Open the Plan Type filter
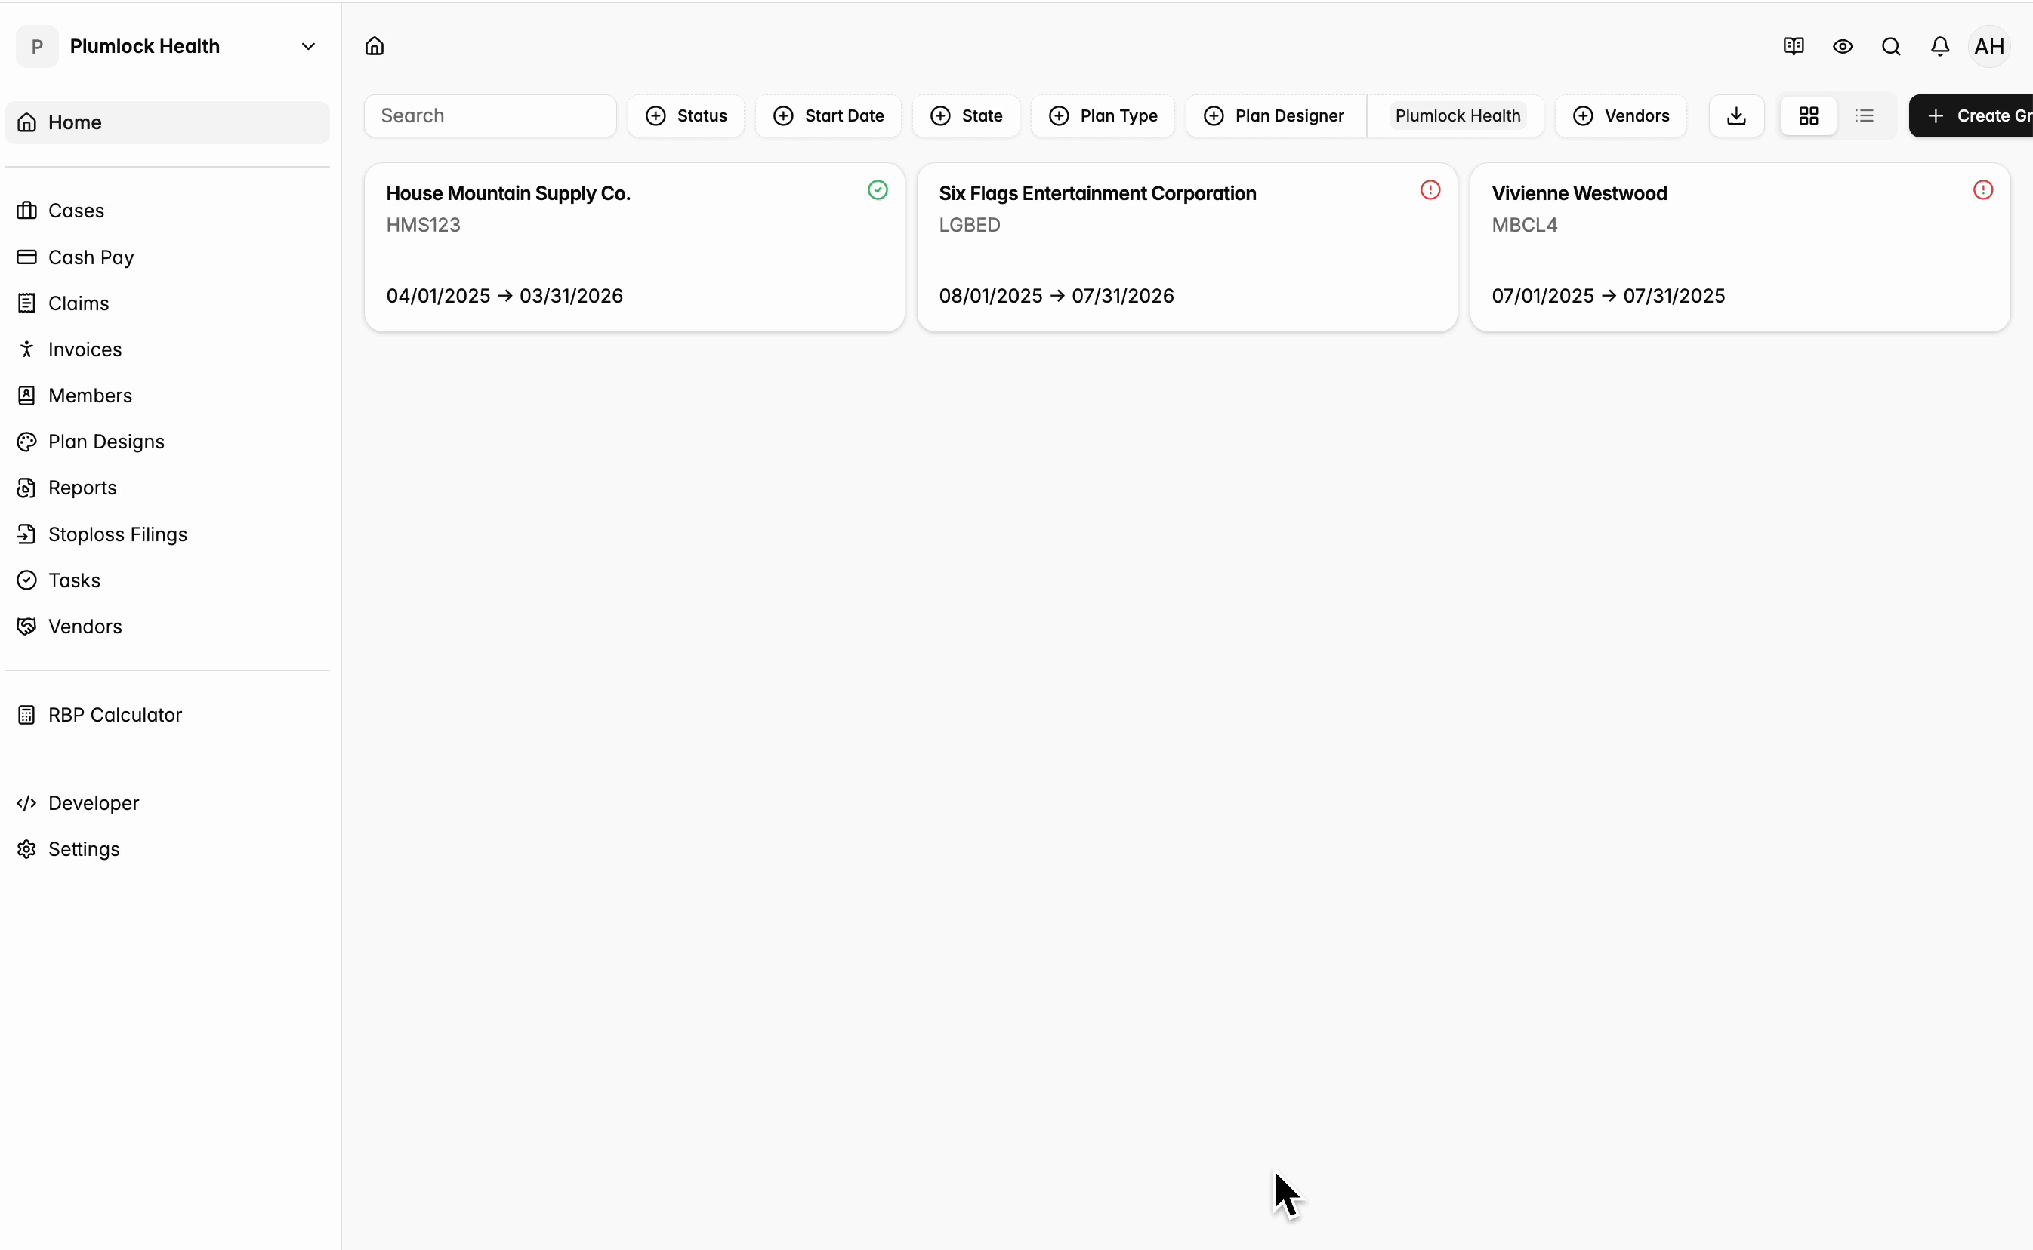 point(1103,115)
